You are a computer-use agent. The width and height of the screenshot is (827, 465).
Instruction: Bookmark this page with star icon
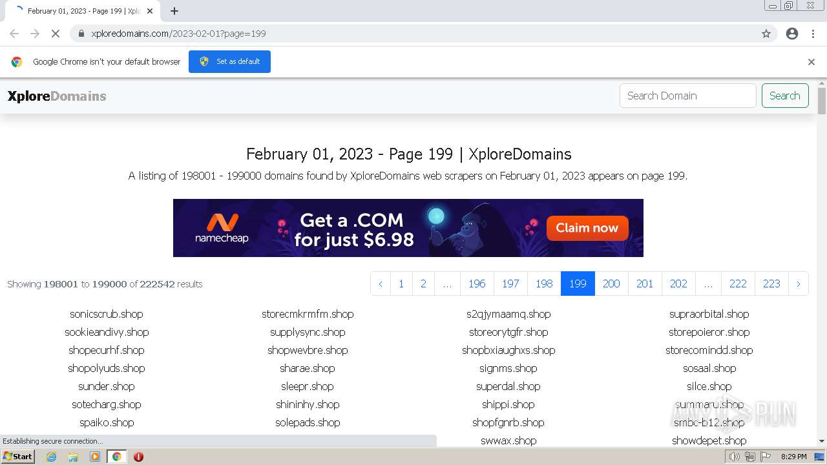coord(766,34)
